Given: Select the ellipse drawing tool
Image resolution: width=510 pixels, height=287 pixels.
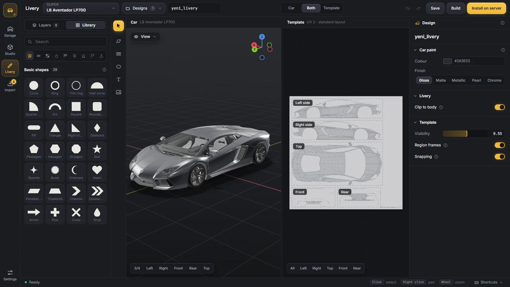Looking at the screenshot, I should click(x=119, y=67).
